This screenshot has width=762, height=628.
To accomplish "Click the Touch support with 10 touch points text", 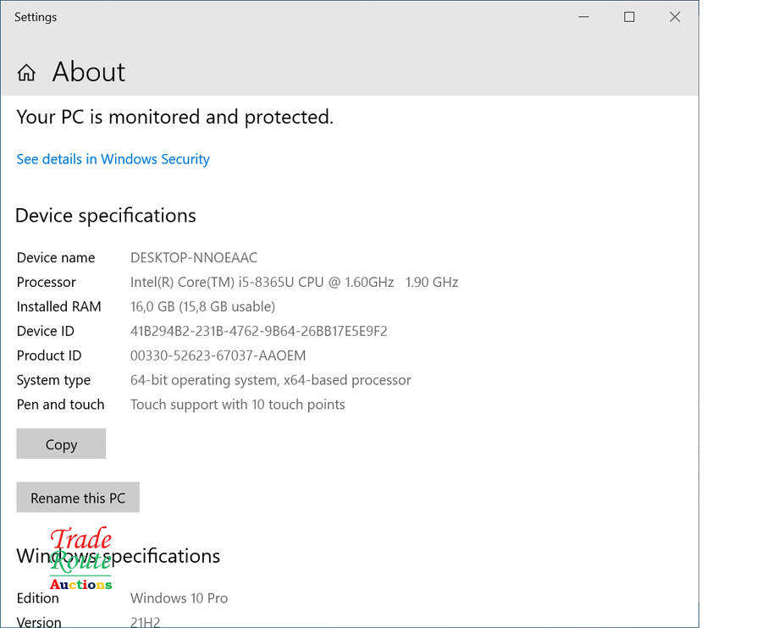I will point(237,405).
